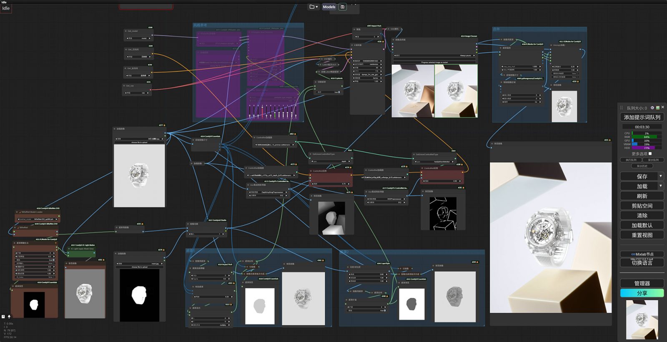Select the green-bordered right image in Image Chooser
The height and width of the screenshot is (342, 667).
(x=456, y=91)
